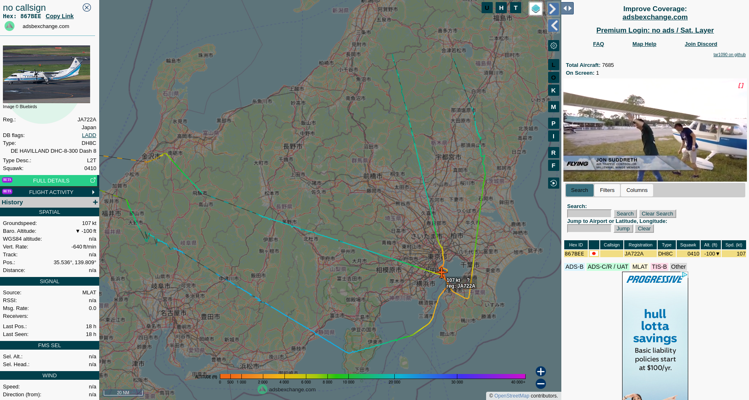Toggle sidebar width double-arrow icon
749x400 pixels.
coord(568,8)
